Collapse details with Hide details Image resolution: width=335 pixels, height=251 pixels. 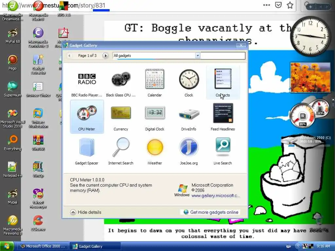point(86,212)
